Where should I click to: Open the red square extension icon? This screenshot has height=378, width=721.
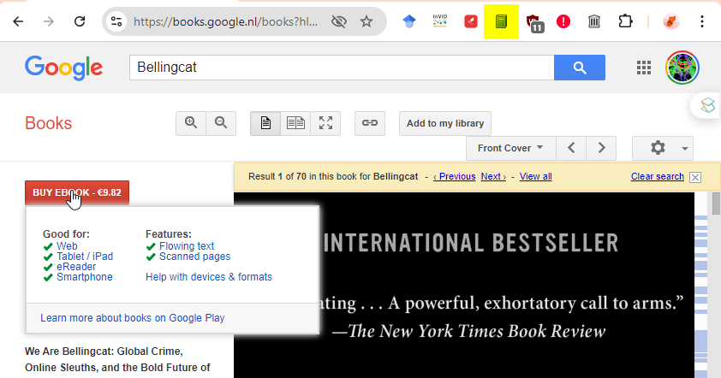coord(471,21)
